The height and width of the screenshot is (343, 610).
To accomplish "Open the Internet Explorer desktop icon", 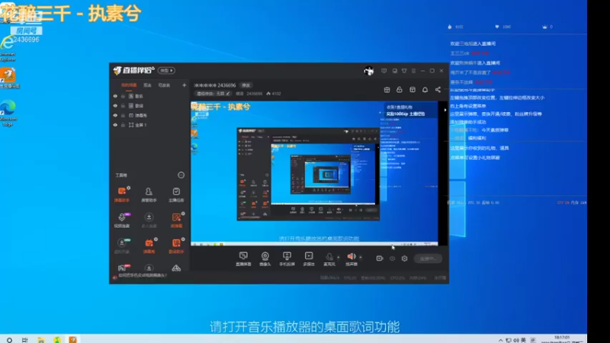I will (8, 48).
